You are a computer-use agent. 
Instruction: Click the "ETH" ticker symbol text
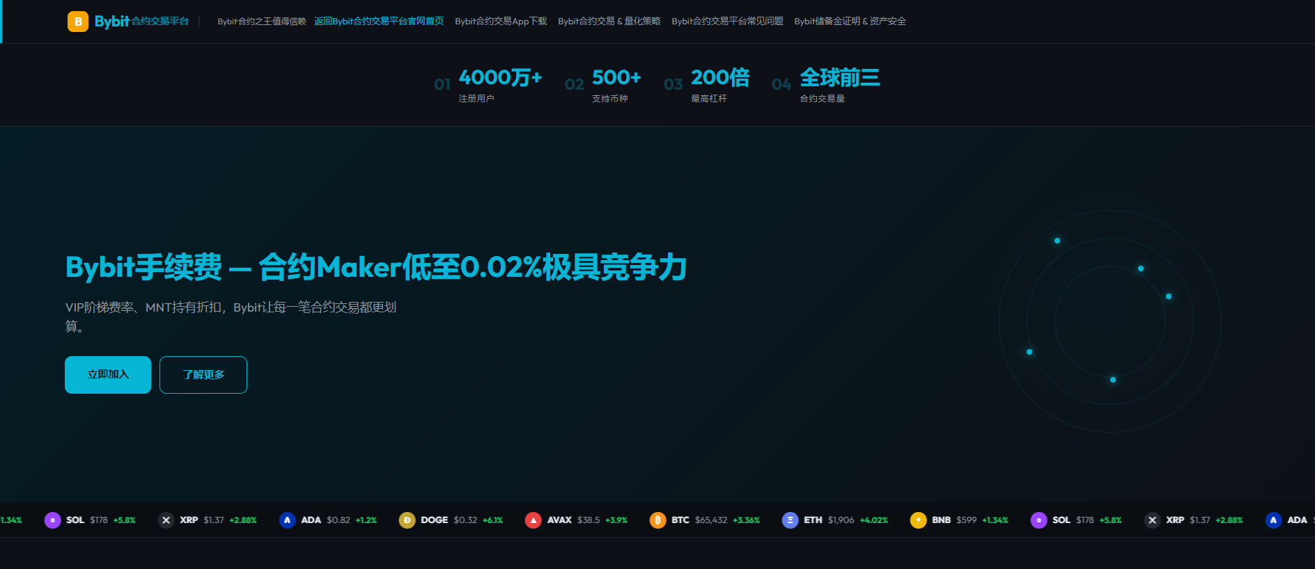(x=813, y=520)
